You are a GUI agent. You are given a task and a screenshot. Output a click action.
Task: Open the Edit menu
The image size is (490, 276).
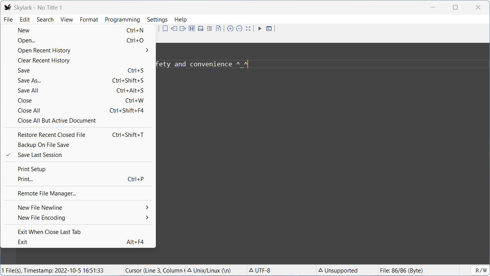point(25,20)
